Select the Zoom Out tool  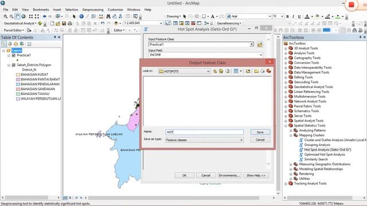(11, 17)
